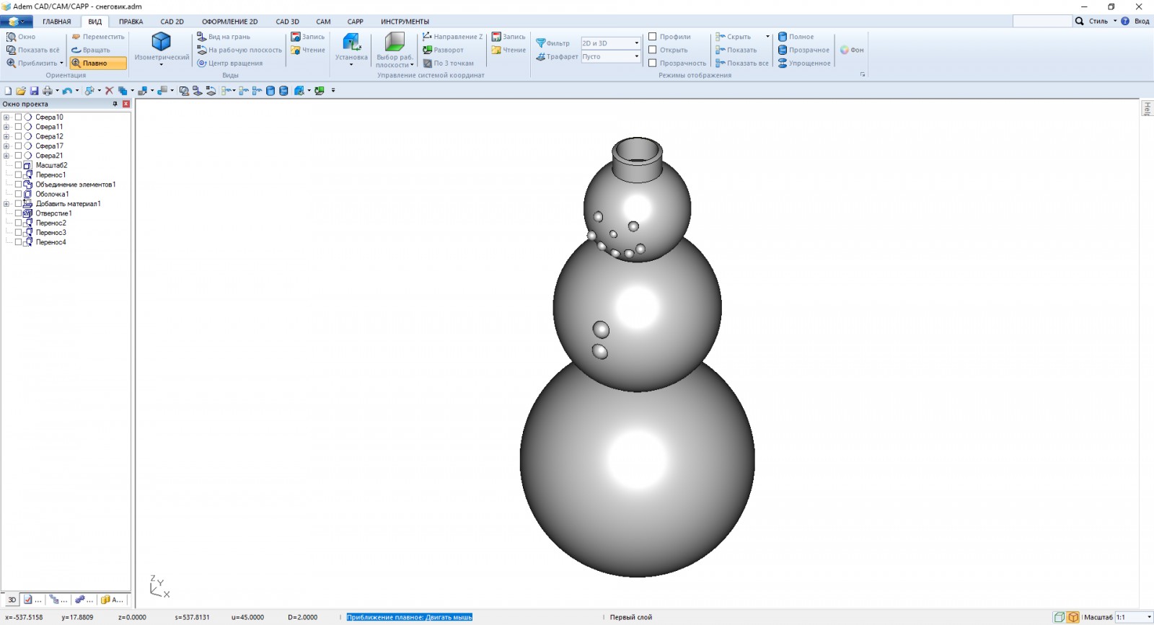Check the box next to Сфера10
The width and height of the screenshot is (1154, 625).
19,117
